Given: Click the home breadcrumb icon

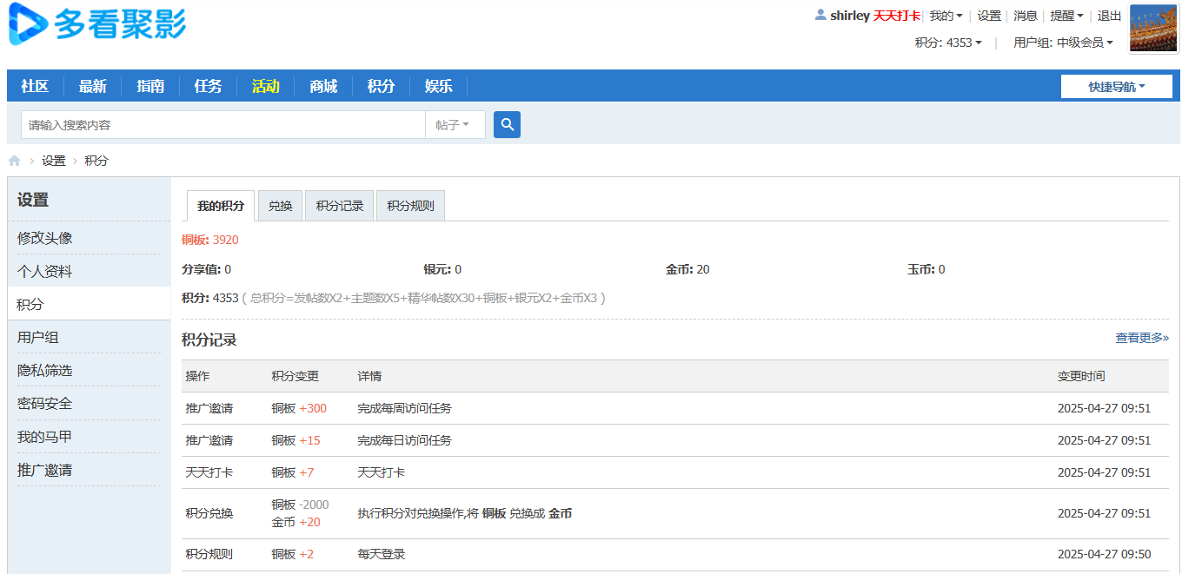Looking at the screenshot, I should pos(14,160).
